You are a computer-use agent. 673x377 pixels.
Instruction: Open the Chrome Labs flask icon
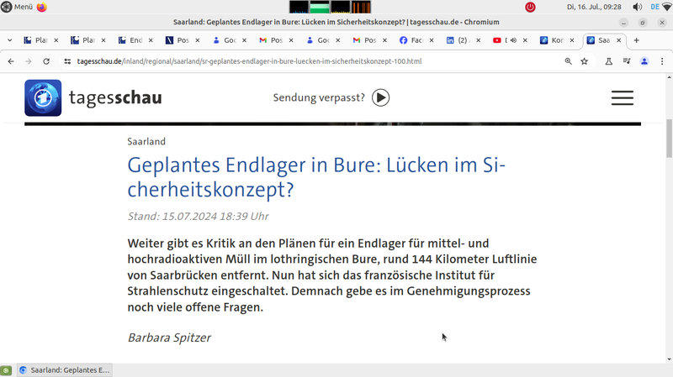coord(607,61)
